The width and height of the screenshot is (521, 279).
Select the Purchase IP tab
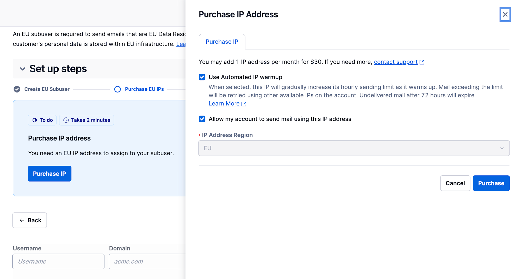pyautogui.click(x=222, y=42)
